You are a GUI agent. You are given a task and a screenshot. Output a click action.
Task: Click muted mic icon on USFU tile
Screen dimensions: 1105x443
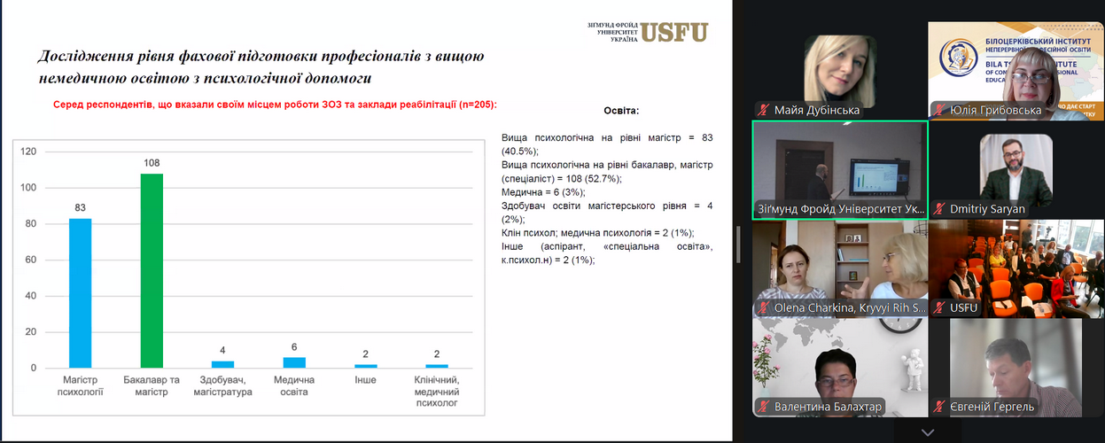938,308
